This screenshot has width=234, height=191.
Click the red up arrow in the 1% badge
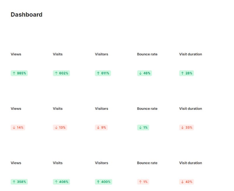click(140, 182)
